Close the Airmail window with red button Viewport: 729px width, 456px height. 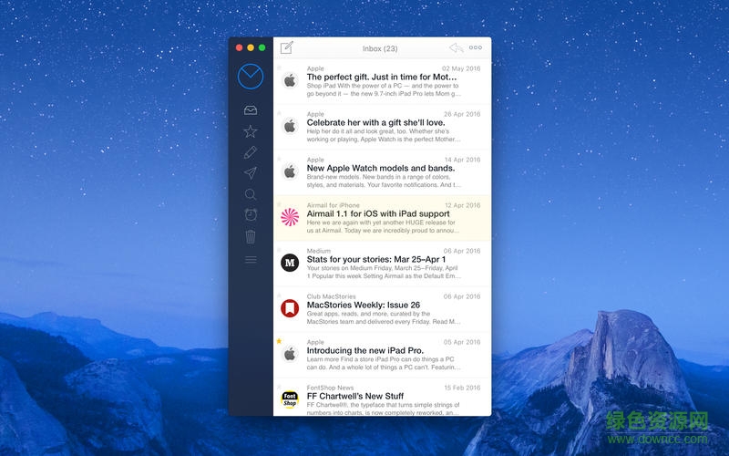point(239,47)
